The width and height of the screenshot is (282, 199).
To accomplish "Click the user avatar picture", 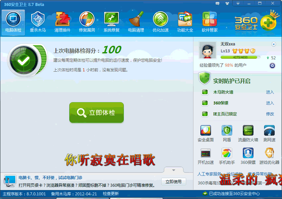I will tap(208, 50).
